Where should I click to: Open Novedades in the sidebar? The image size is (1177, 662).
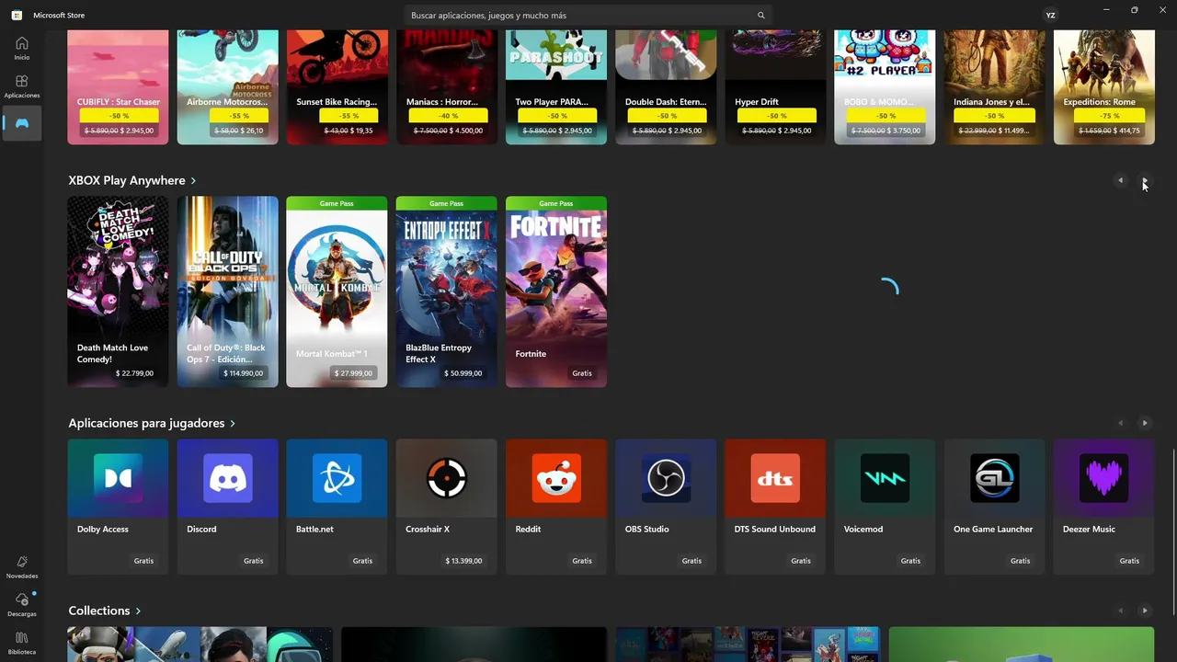pyautogui.click(x=22, y=566)
